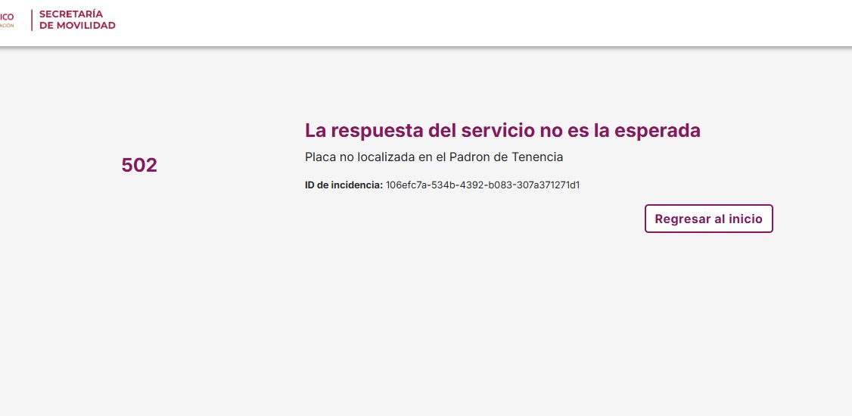The height and width of the screenshot is (416, 852).
Task: Select the 502 error code text
Action: coord(139,165)
